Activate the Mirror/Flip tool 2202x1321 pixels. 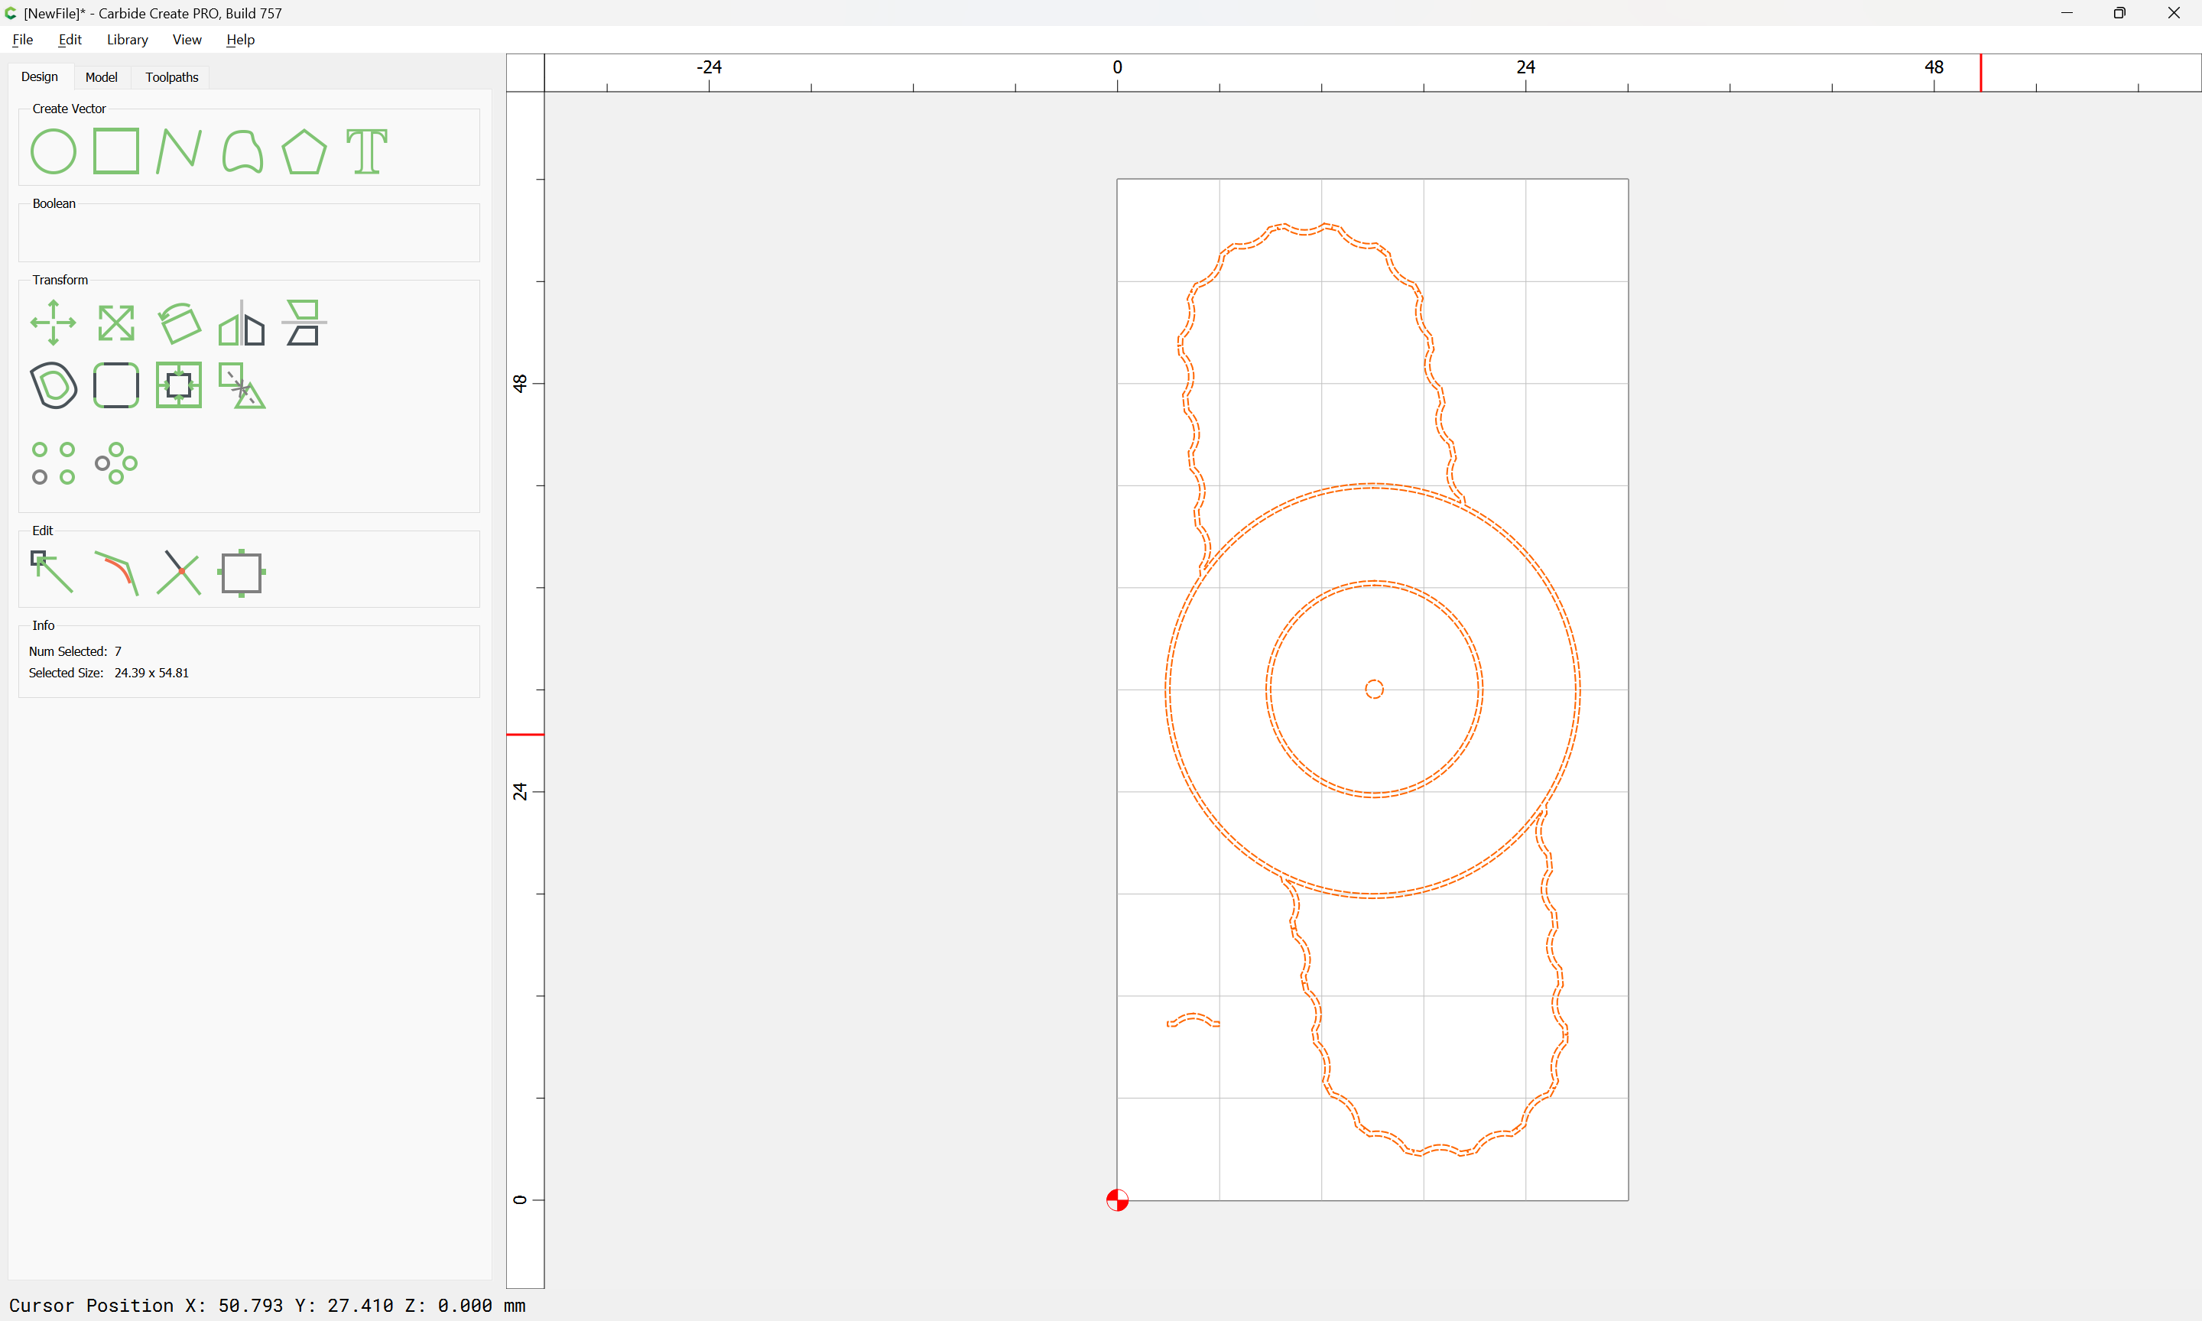point(242,323)
